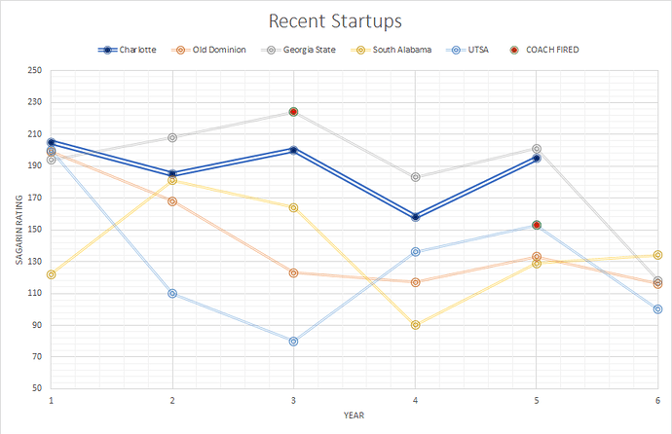
Task: Select the red coach-fired marker at year 5
Action: (x=537, y=225)
